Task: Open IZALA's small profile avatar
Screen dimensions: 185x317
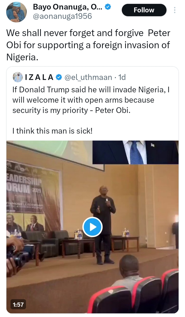Action: click(18, 77)
